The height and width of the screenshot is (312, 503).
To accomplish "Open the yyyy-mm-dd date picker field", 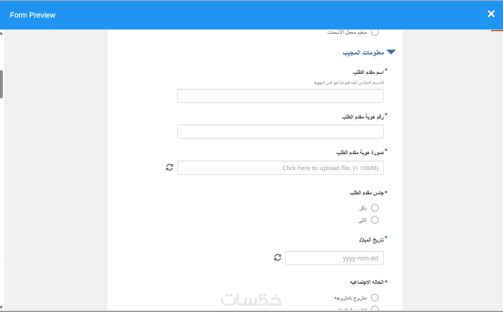I will [334, 258].
